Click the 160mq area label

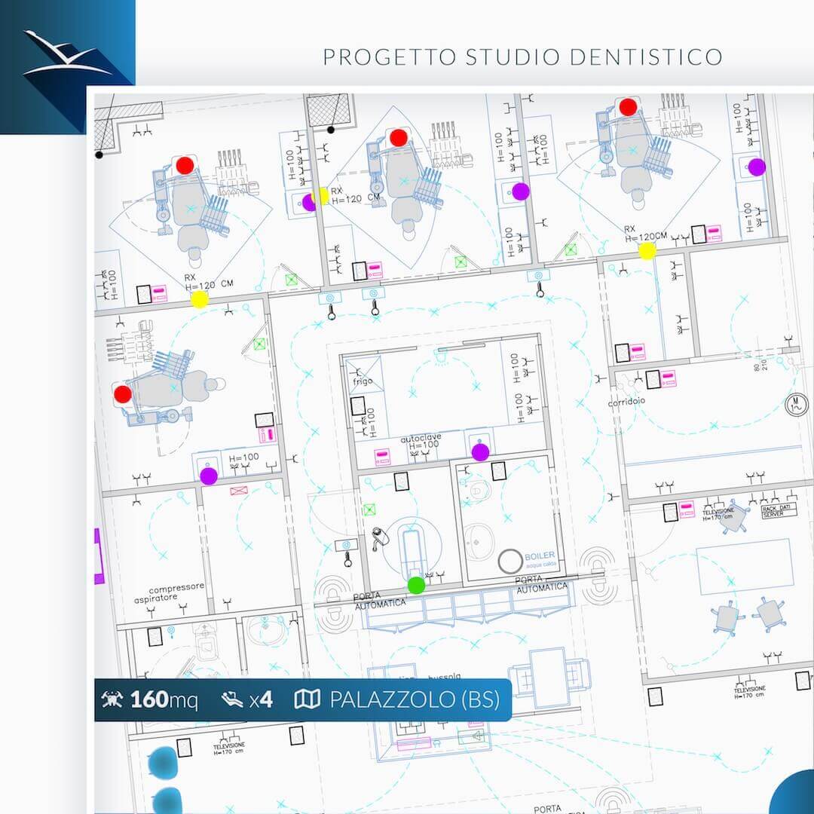pos(164,699)
